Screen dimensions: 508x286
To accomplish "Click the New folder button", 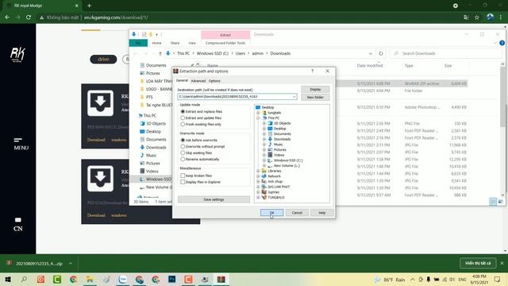I will [x=315, y=97].
